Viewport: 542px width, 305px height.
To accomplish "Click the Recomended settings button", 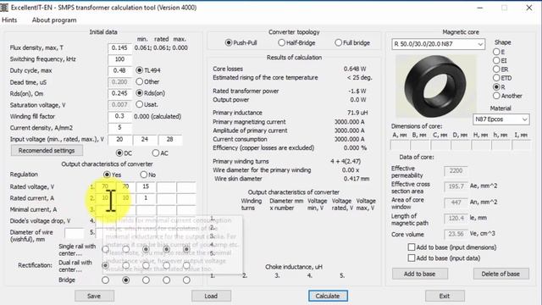I will coord(47,151).
